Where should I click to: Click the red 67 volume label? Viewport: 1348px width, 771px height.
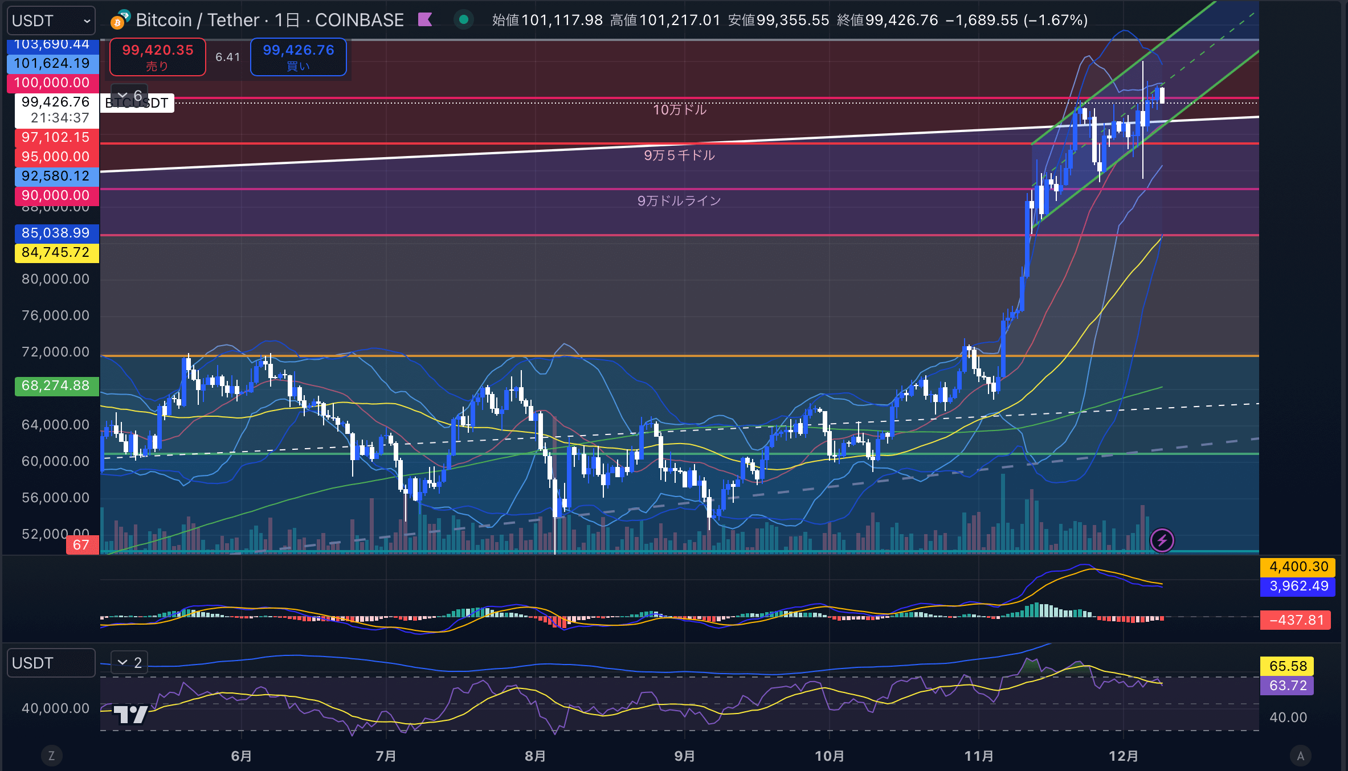point(82,545)
